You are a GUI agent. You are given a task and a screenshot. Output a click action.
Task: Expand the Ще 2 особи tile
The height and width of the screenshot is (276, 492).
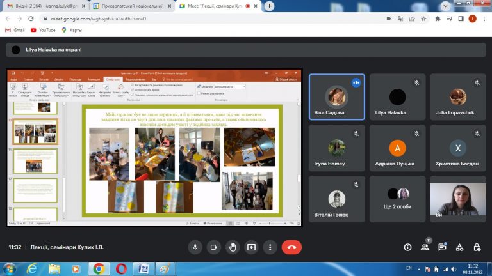pos(397,199)
